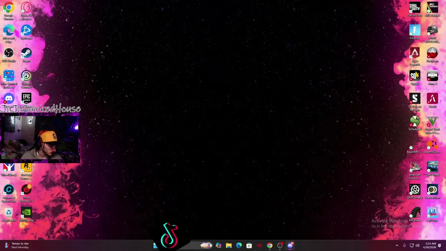Open Google Chrome desktop shortcut
Screen dimensions: 446x251
click(x=9, y=10)
